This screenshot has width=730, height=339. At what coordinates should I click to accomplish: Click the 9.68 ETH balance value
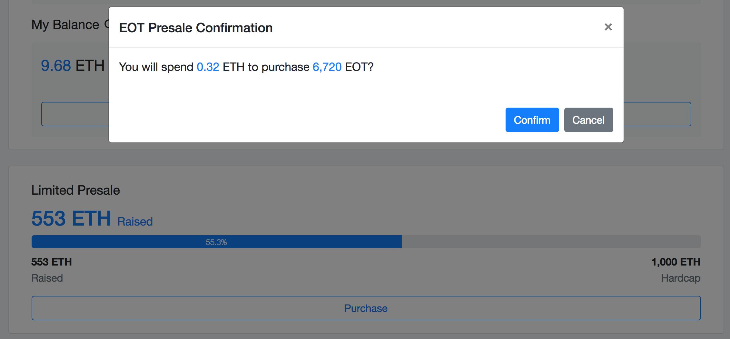click(73, 66)
